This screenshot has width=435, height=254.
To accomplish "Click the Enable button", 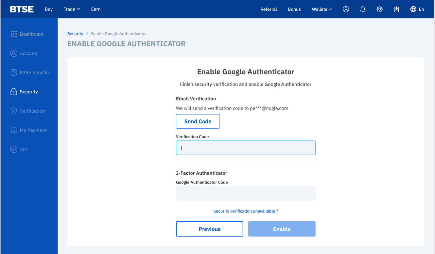I will pos(282,229).
